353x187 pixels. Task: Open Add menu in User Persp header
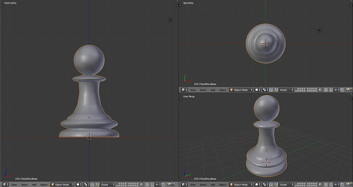pyautogui.click(x=213, y=184)
